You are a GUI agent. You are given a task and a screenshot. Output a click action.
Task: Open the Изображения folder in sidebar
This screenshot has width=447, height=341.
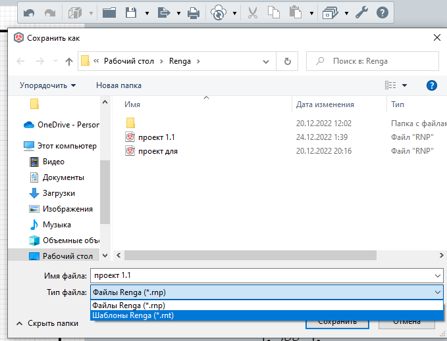(61, 209)
